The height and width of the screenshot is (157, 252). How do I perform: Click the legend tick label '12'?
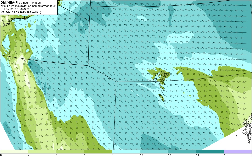coord(169,155)
